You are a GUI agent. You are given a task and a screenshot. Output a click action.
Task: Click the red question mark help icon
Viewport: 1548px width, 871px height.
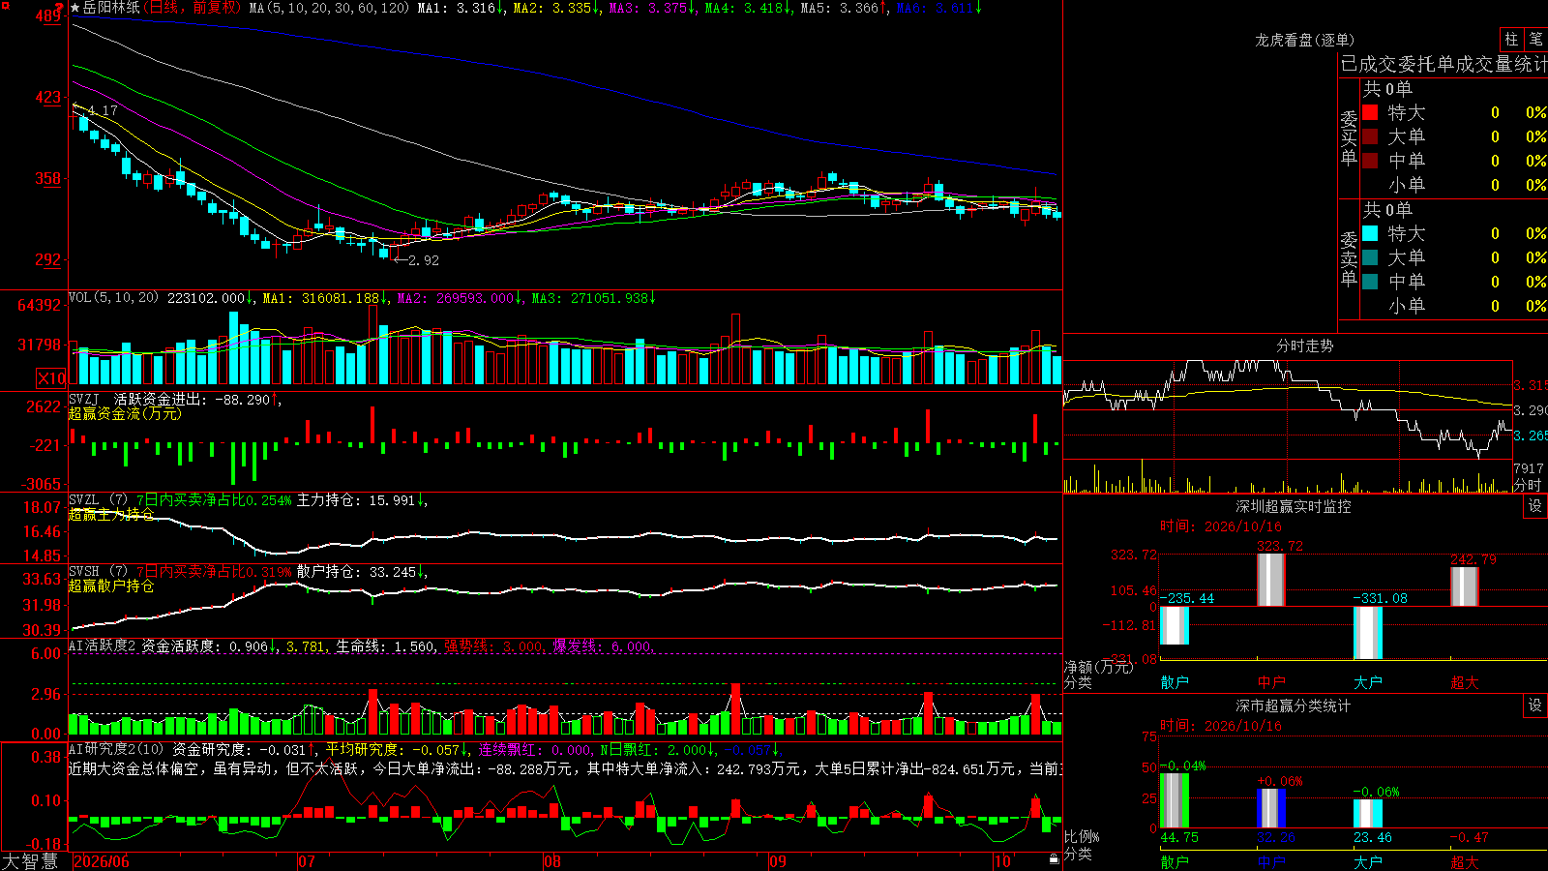coord(60,8)
